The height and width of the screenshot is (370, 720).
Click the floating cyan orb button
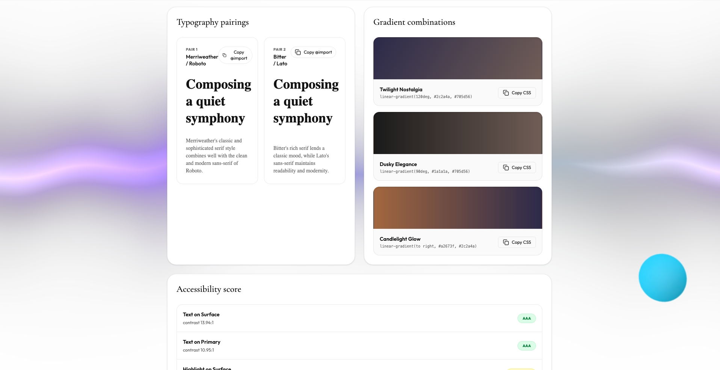(x=663, y=278)
